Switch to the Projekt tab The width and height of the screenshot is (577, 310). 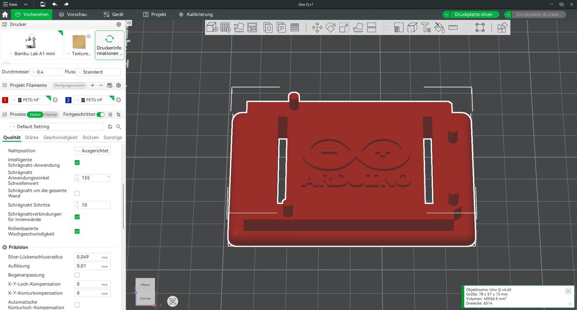155,14
